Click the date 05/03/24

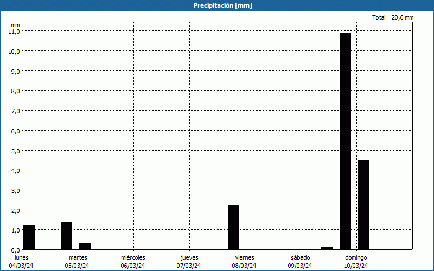[77, 266]
